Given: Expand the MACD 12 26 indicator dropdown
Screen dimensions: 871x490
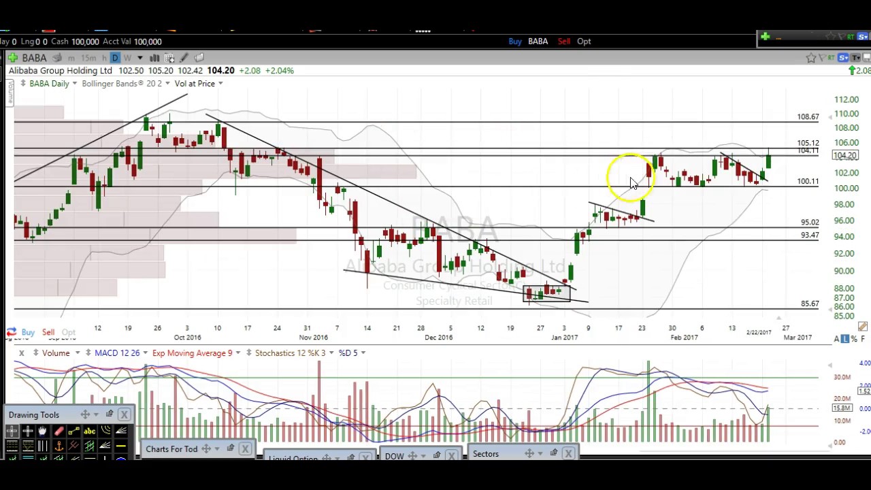Looking at the screenshot, I should tap(145, 353).
